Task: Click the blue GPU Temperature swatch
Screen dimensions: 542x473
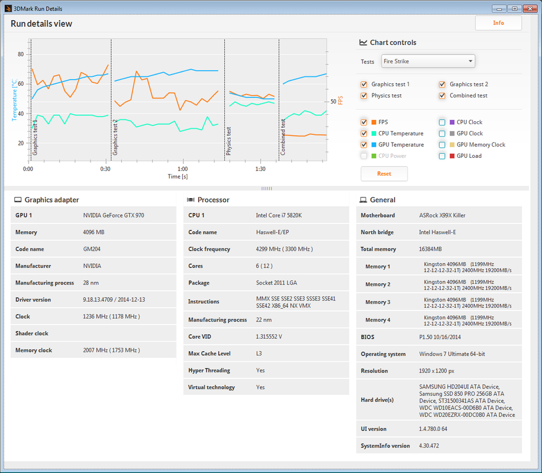Action: 374,145
